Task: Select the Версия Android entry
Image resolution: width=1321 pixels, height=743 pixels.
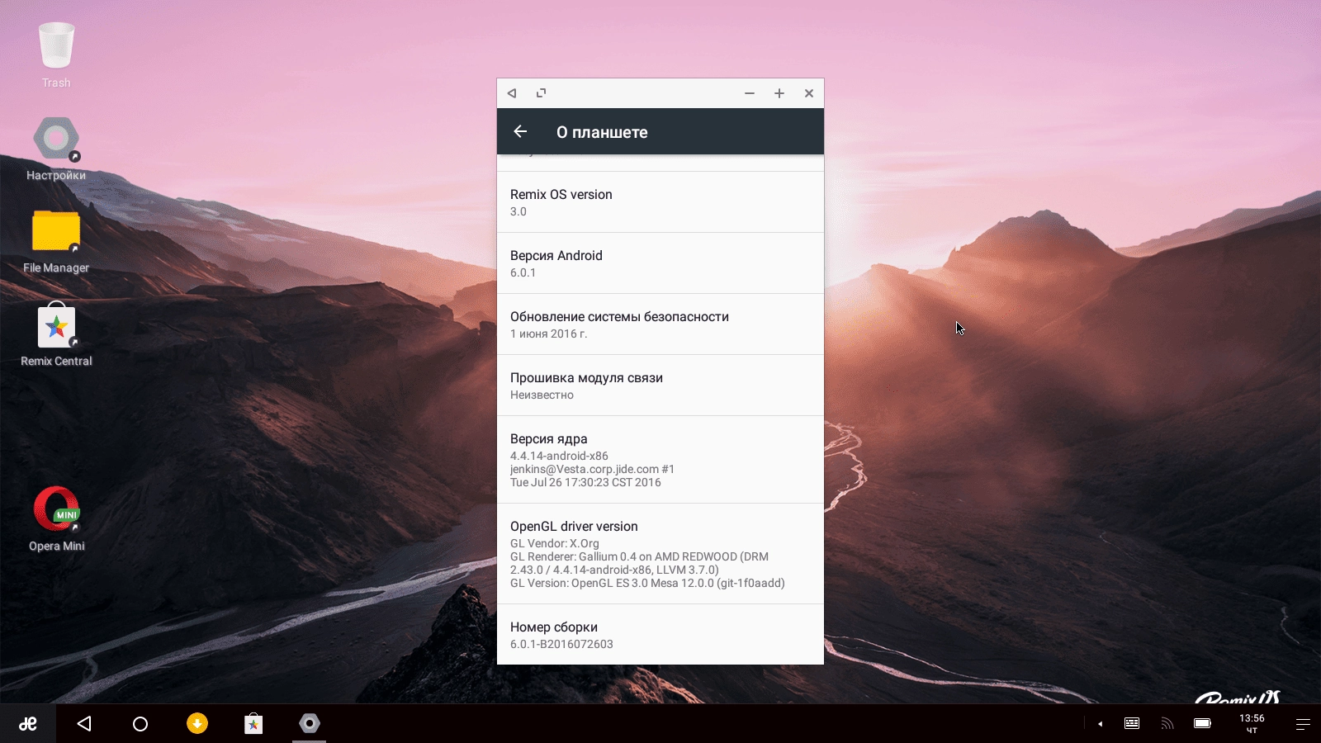Action: coord(660,263)
